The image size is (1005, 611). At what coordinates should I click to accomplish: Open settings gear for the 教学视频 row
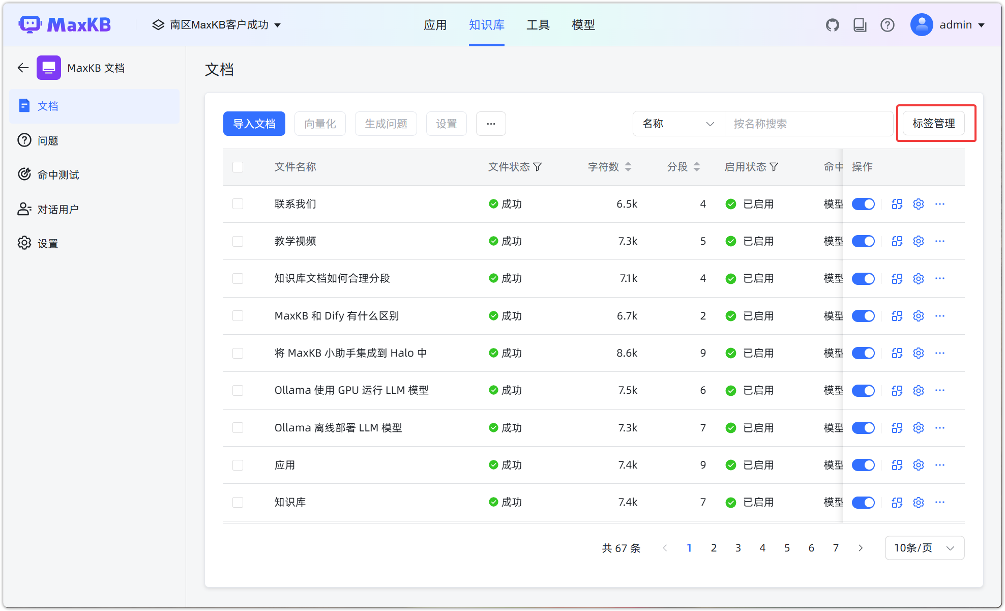(918, 241)
